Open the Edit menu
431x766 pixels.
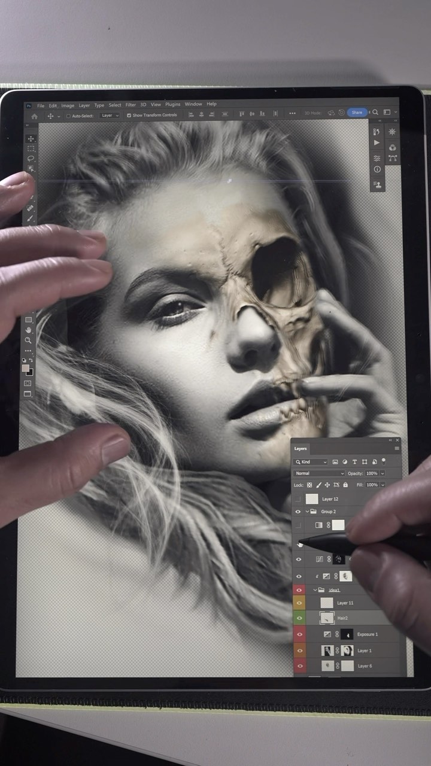53,105
